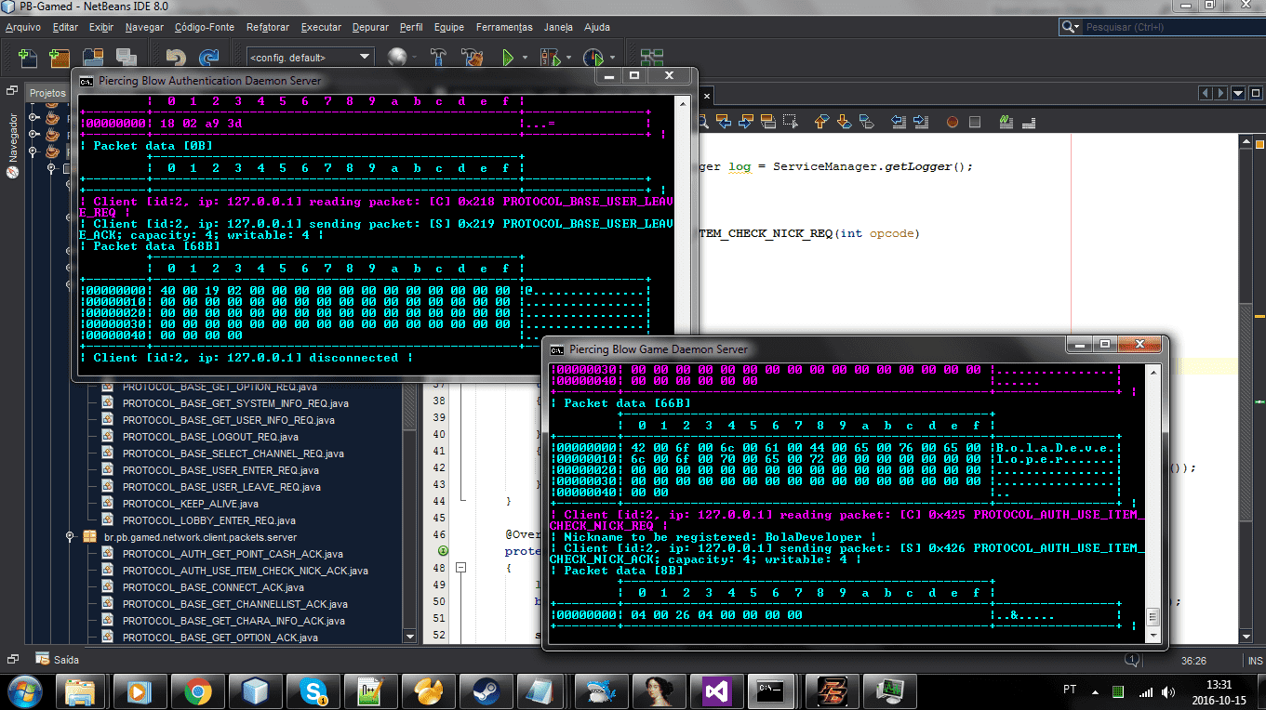Select PROTOCOL_LOBBY_ENTER_REQ.java in tree
This screenshot has height=710, width=1266.
209,520
